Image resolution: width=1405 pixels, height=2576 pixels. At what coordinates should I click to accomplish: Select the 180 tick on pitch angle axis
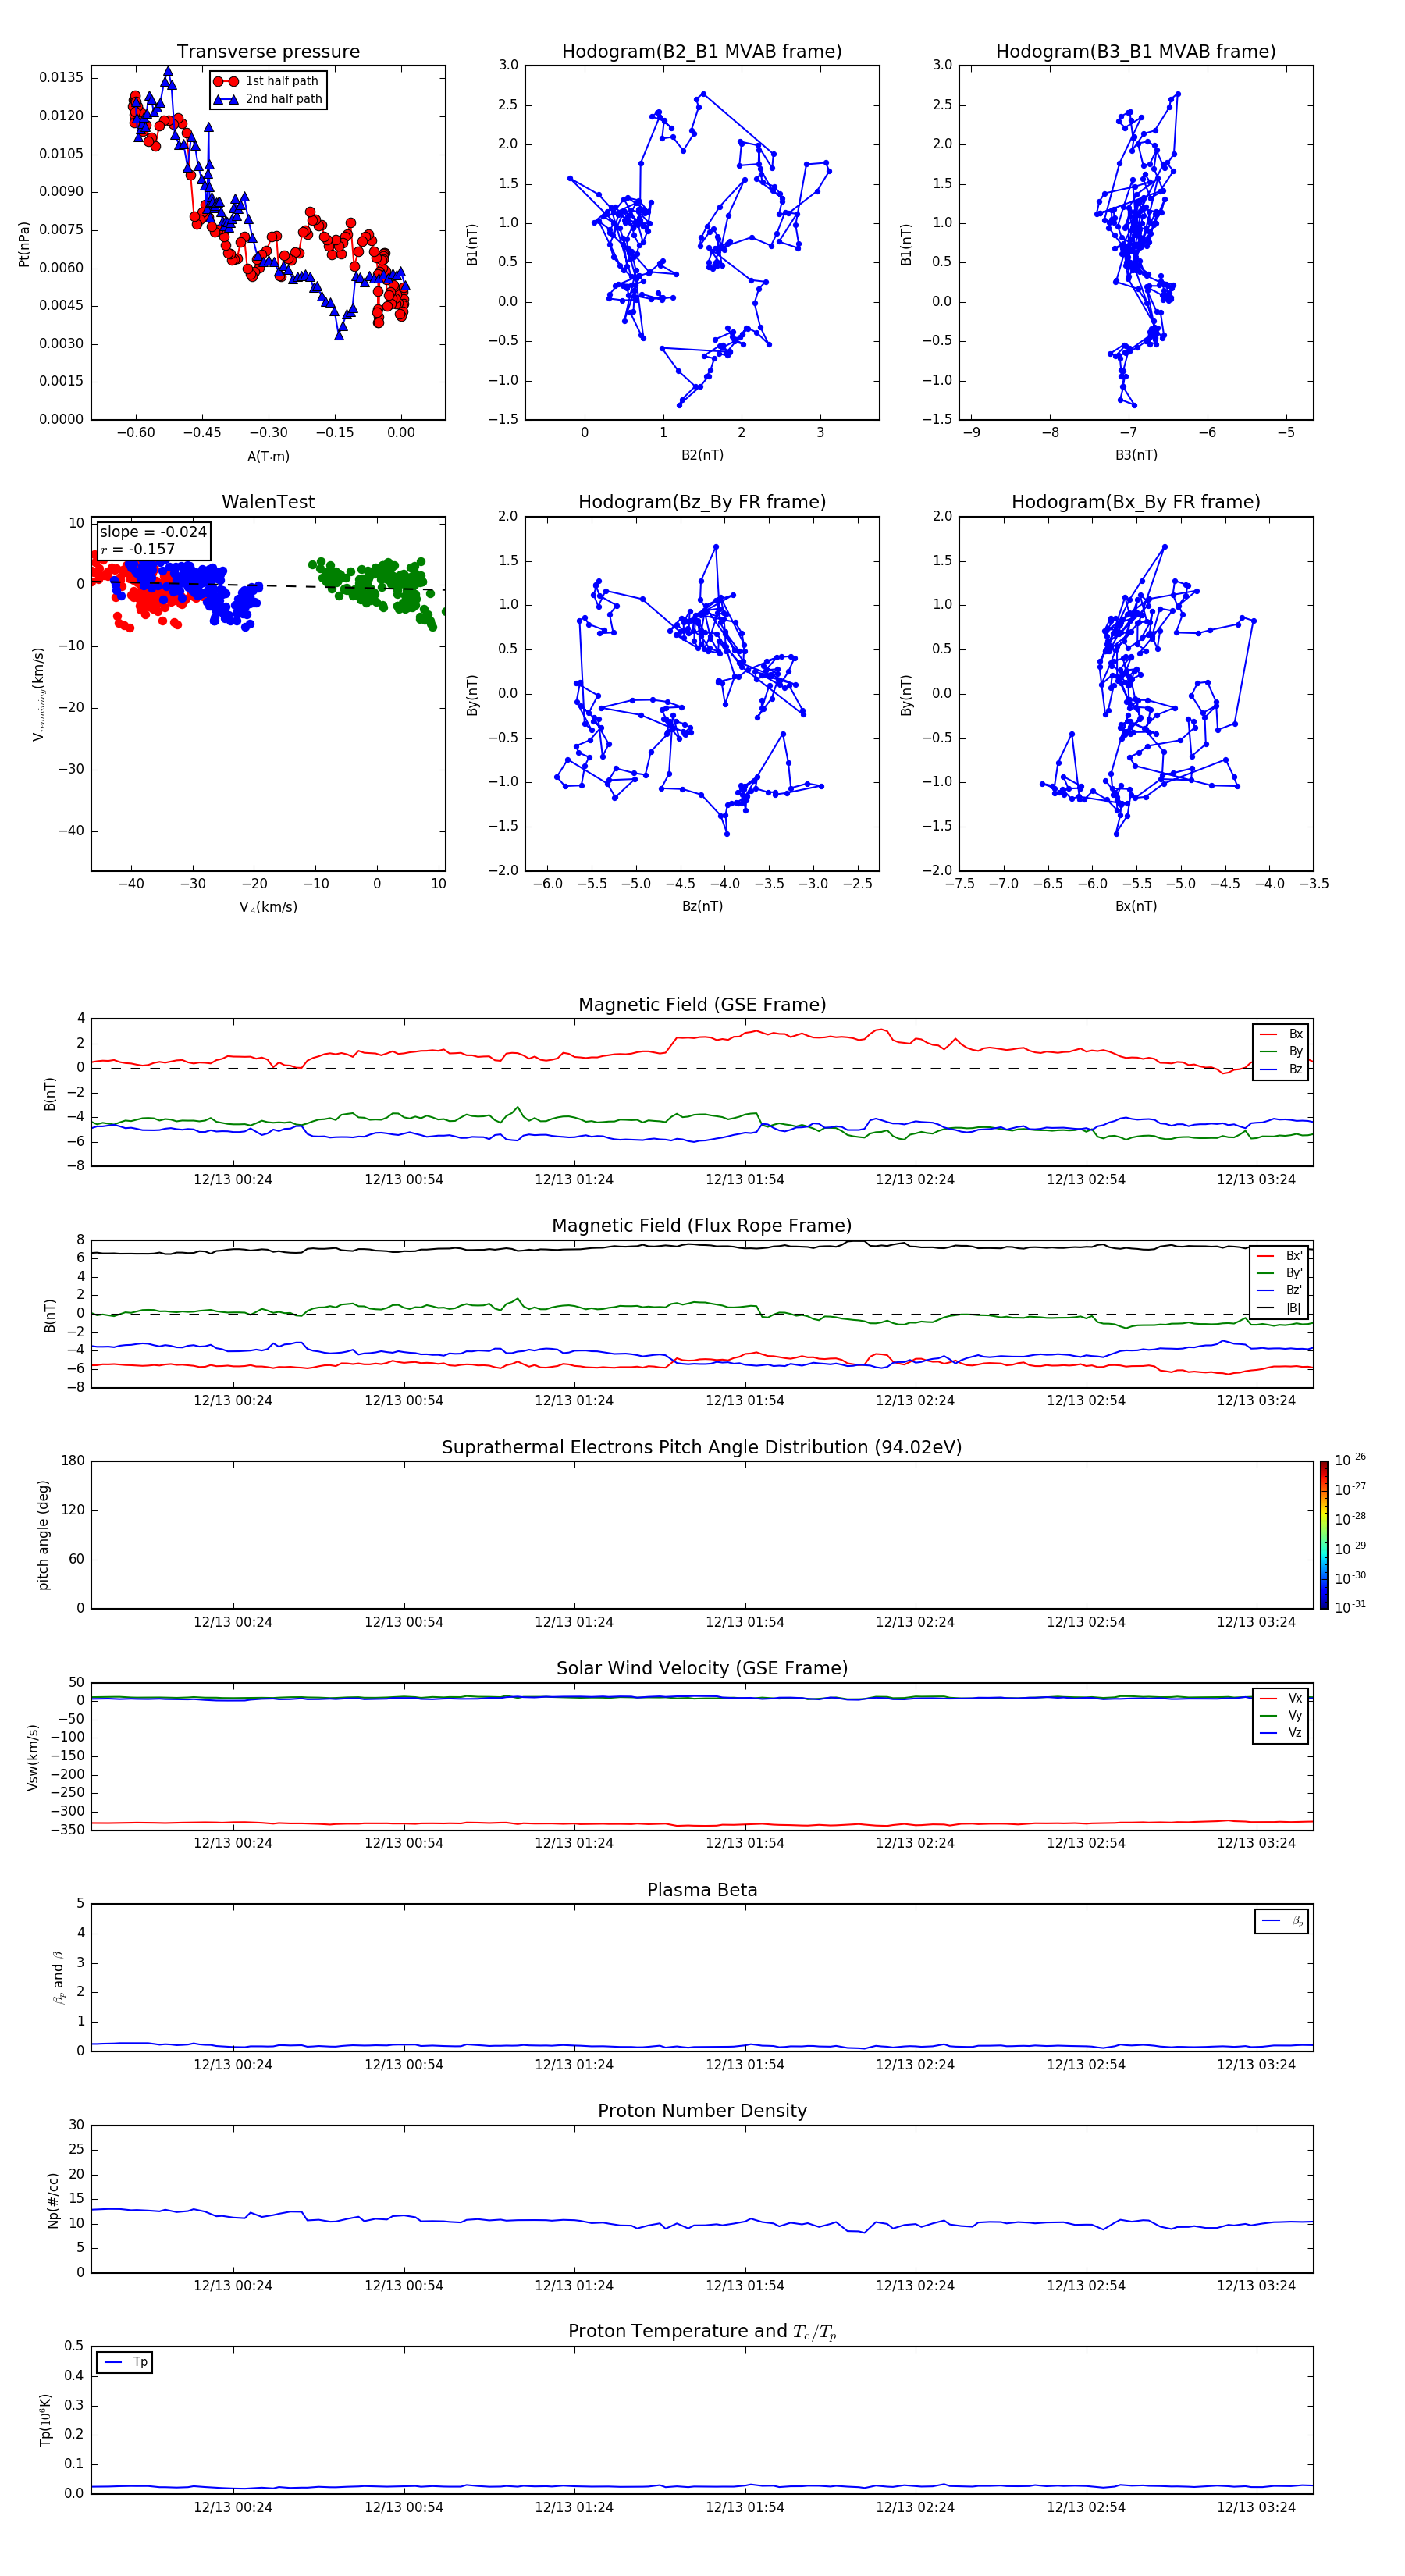click(73, 1461)
